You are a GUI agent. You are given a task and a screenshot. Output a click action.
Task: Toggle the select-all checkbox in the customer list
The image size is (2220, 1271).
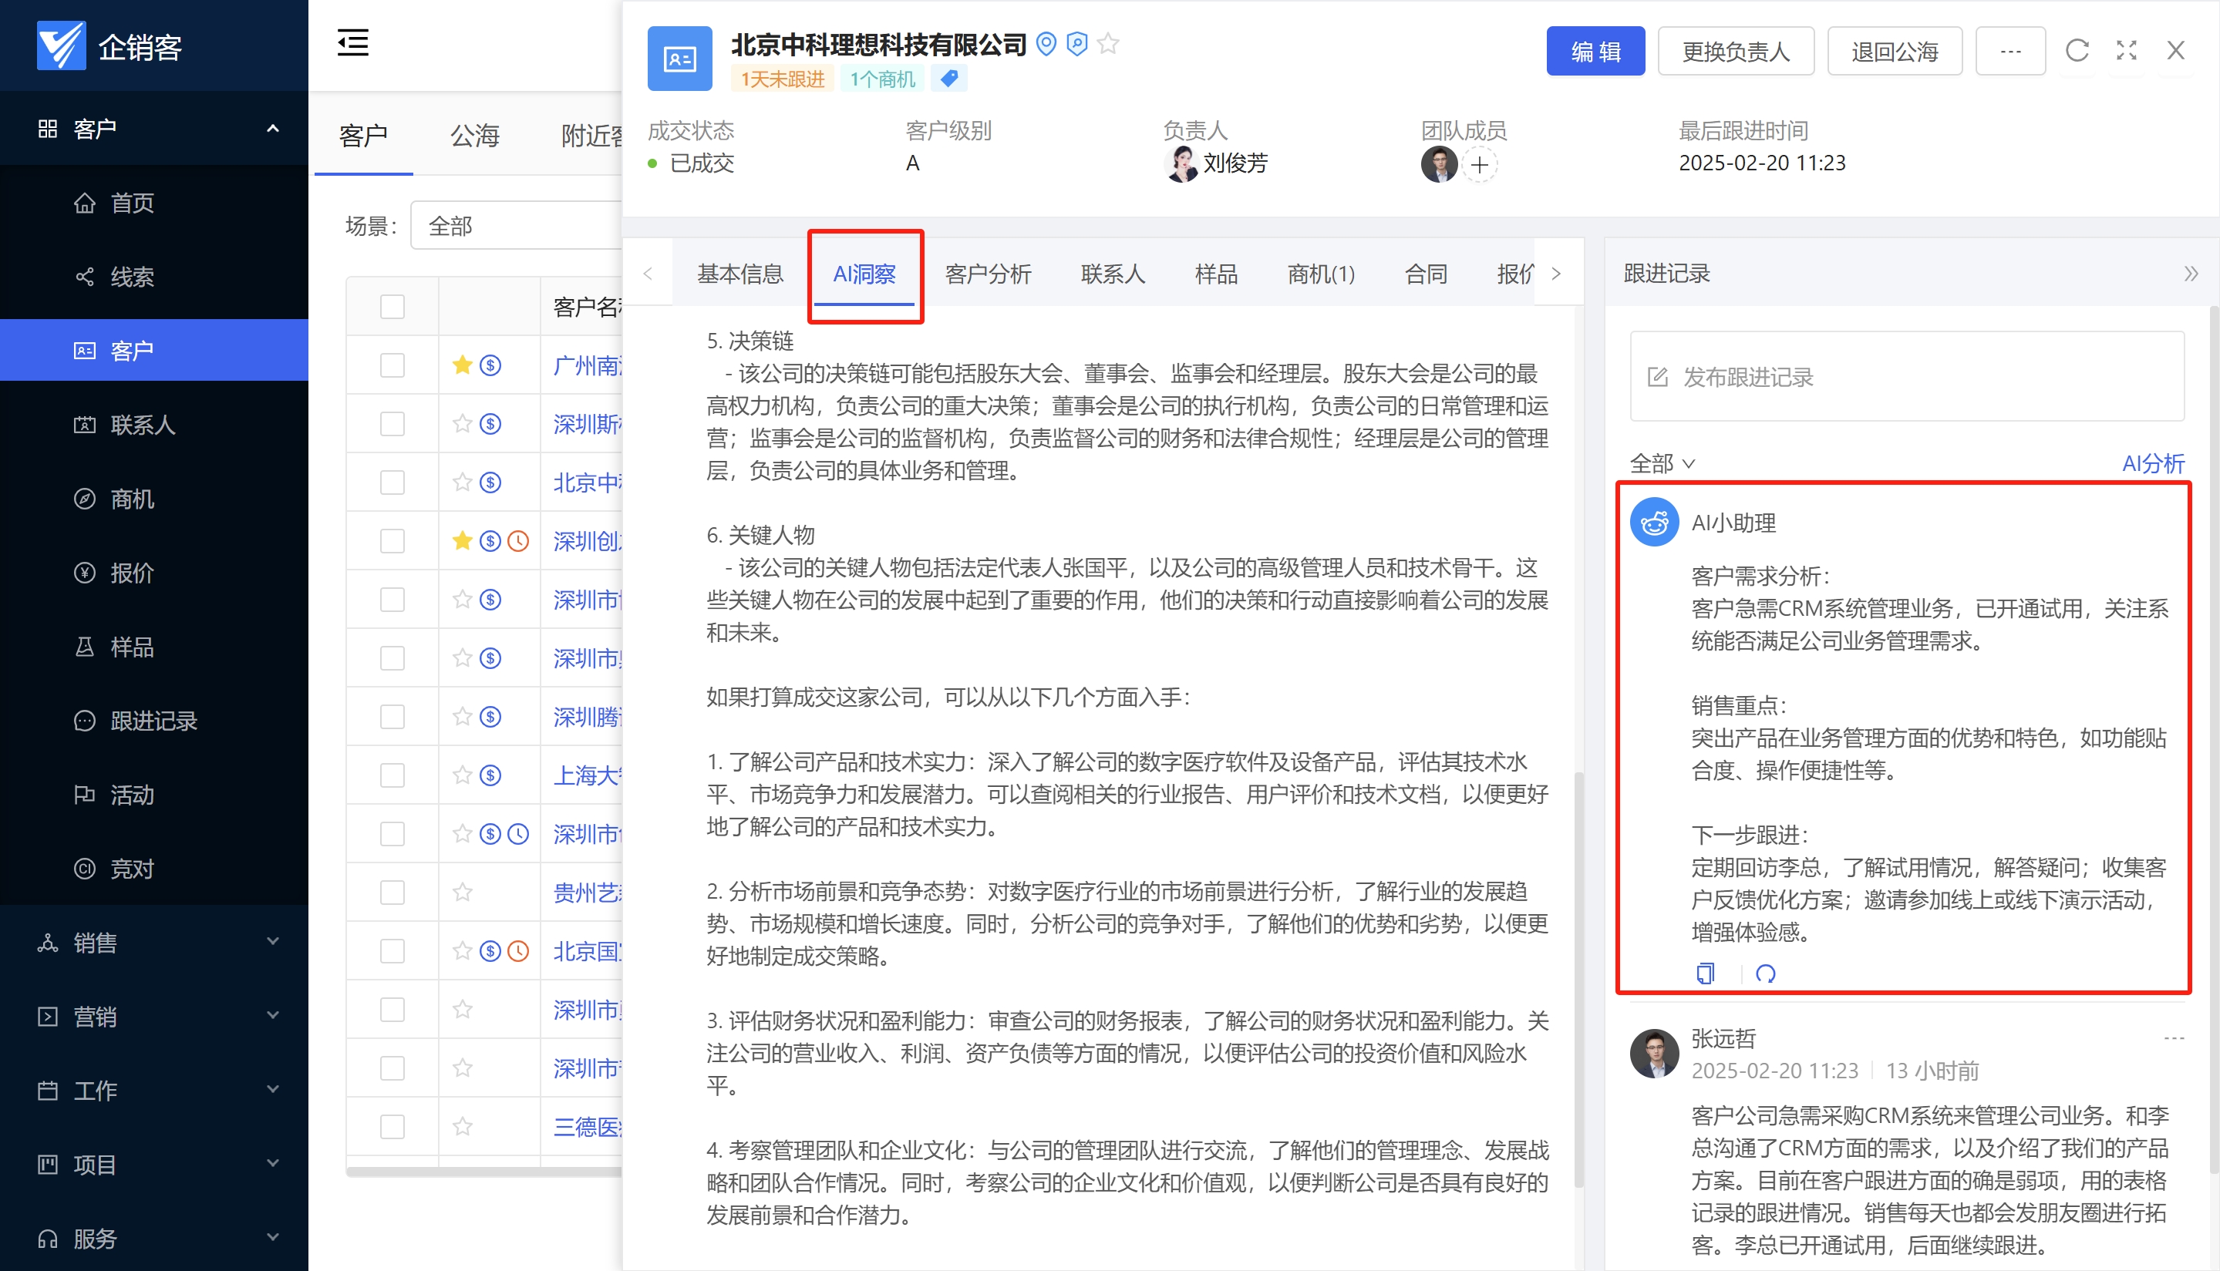point(392,307)
